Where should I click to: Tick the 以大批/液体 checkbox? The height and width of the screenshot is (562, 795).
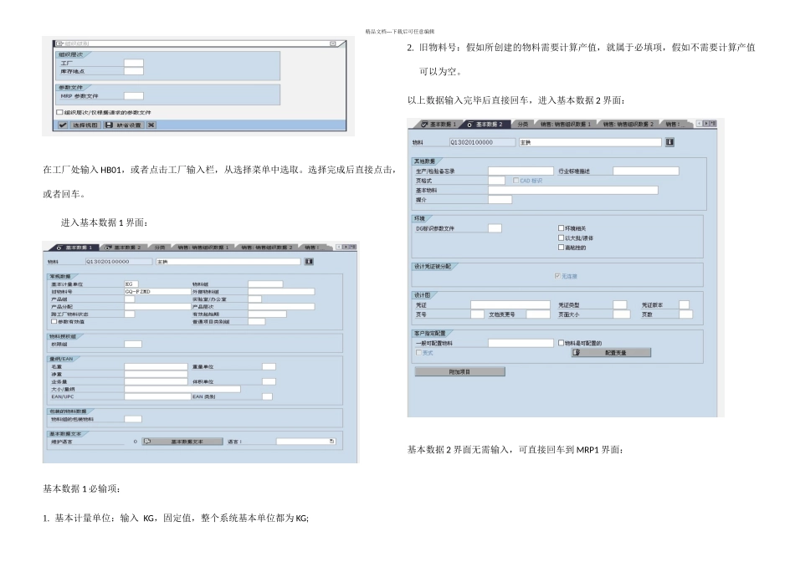(x=561, y=238)
